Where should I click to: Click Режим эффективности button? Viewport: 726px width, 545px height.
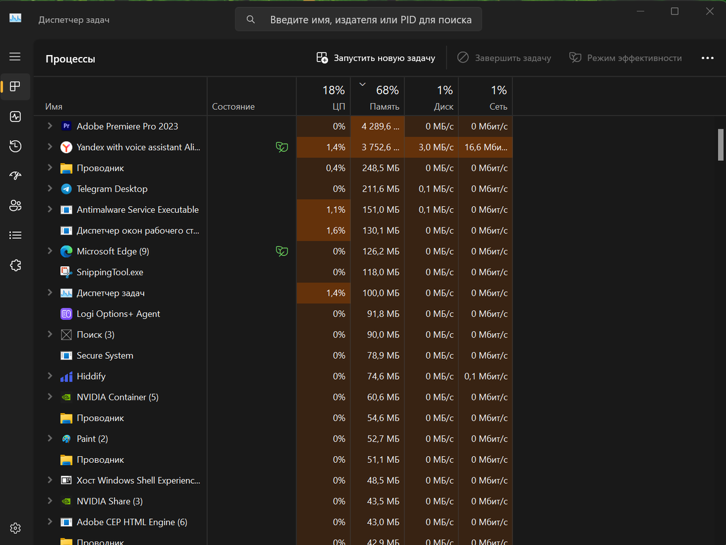pos(626,58)
